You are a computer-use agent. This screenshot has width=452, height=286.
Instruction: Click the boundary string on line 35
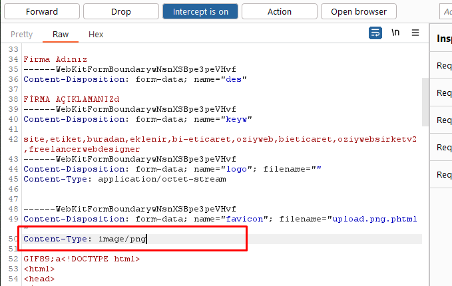130,69
